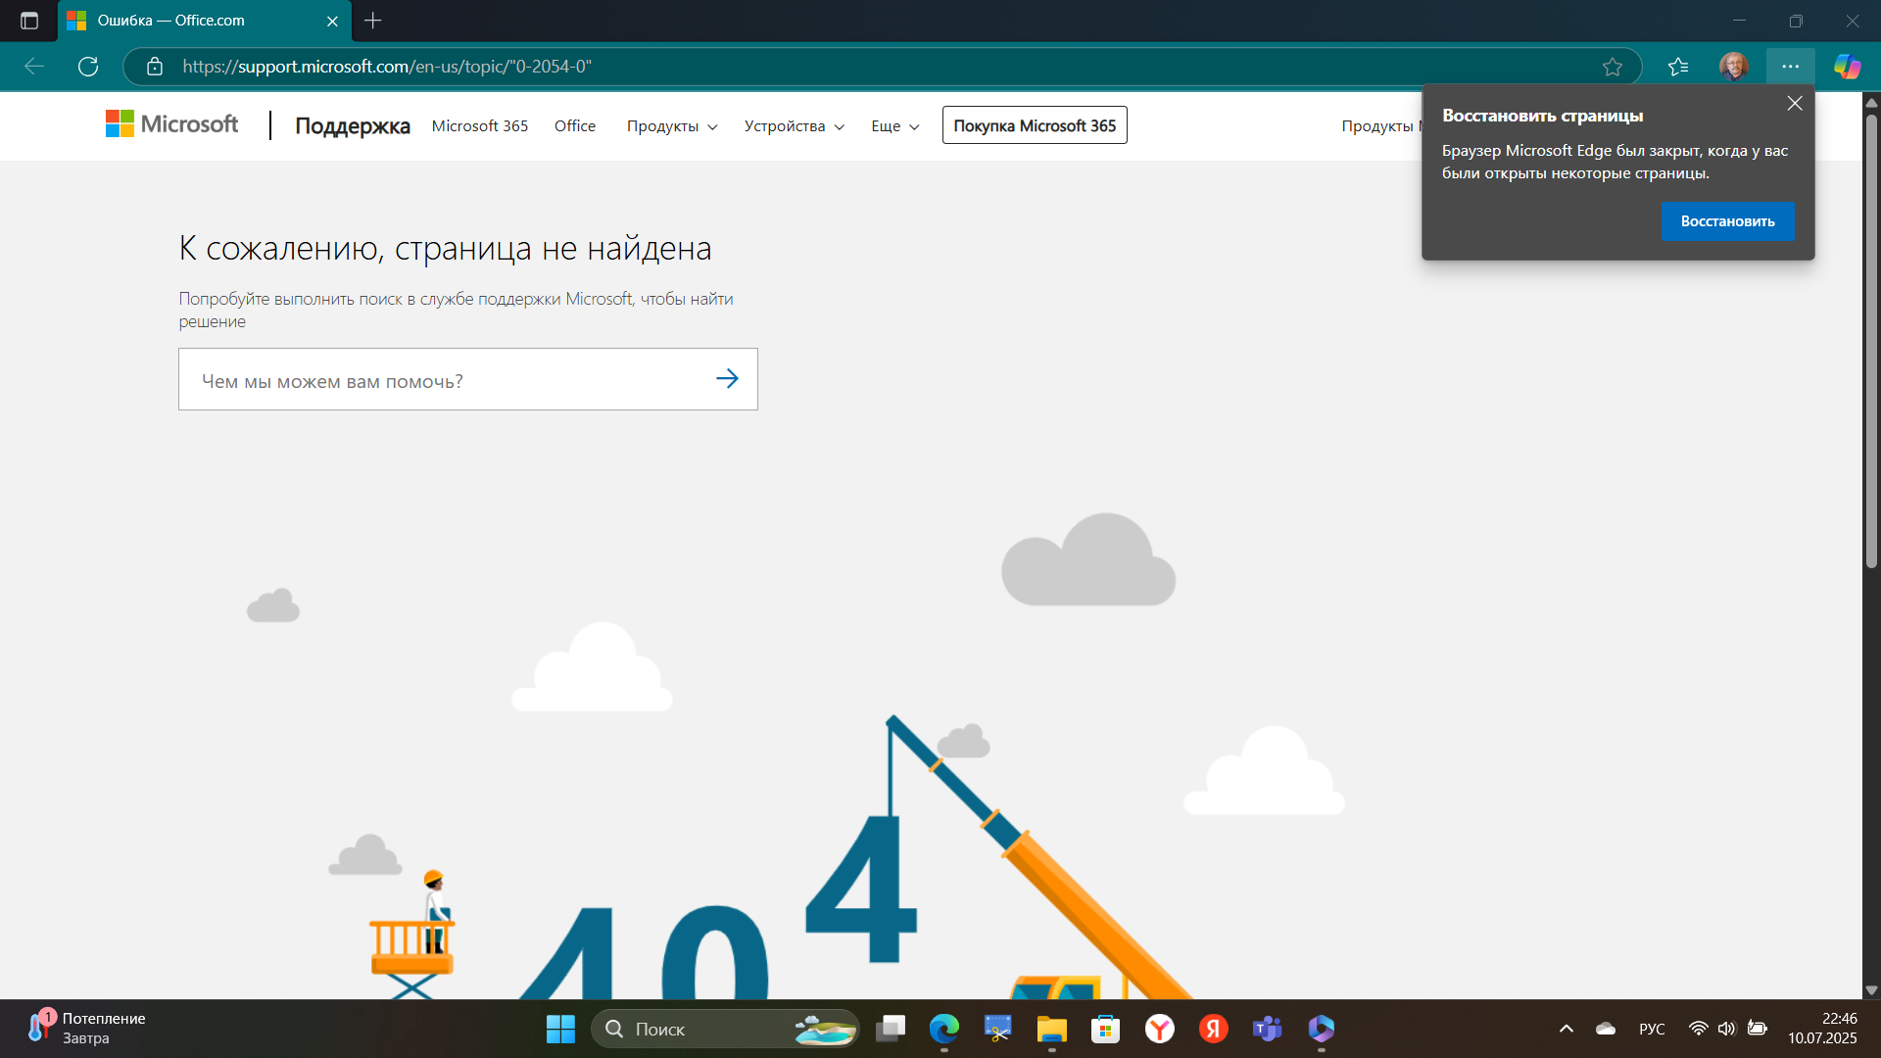Viewport: 1881px width, 1058px height.
Task: Click Покупка Microsoft 365 button
Action: tap(1034, 125)
